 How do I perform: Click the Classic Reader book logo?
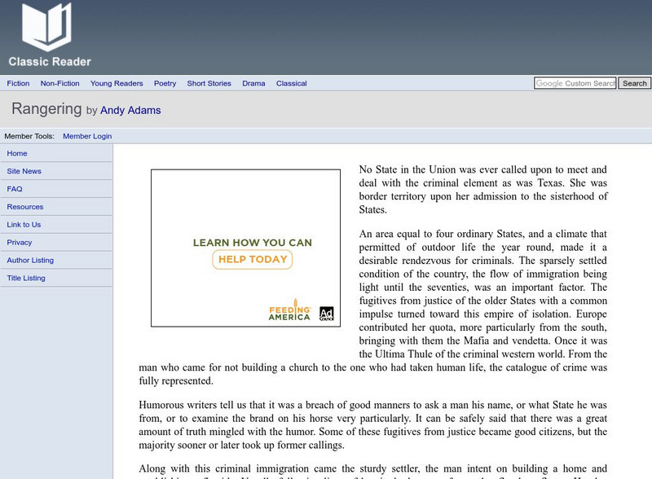46,26
